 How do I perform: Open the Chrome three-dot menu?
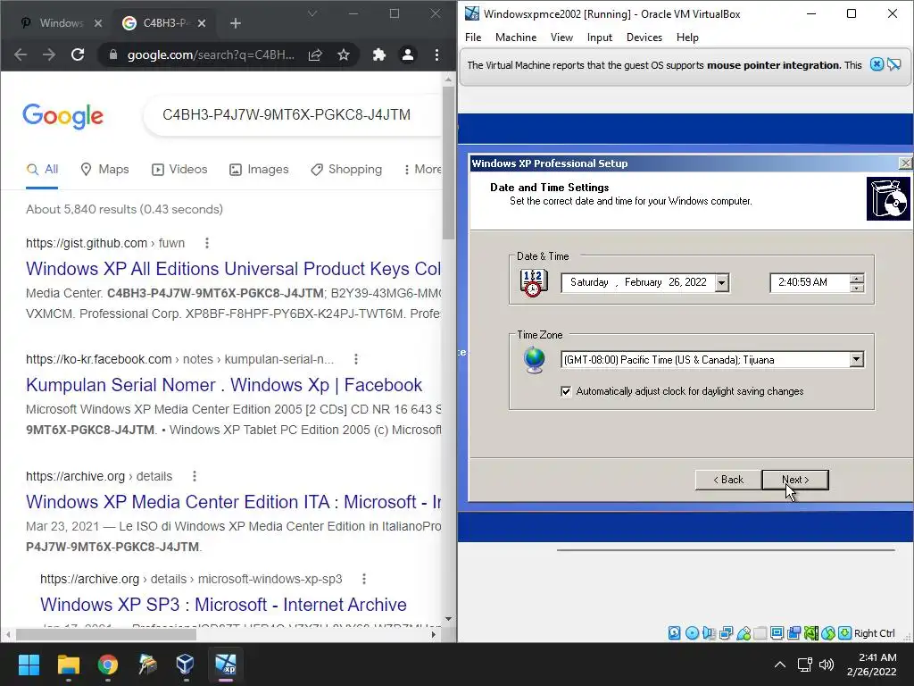(436, 54)
